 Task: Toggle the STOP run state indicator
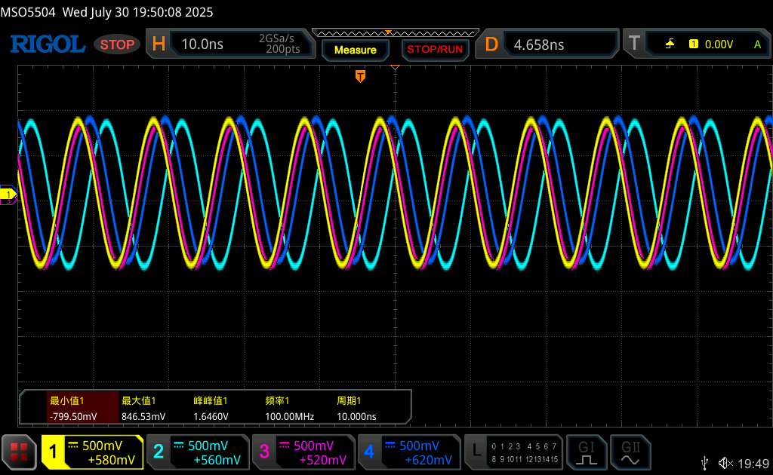(117, 44)
